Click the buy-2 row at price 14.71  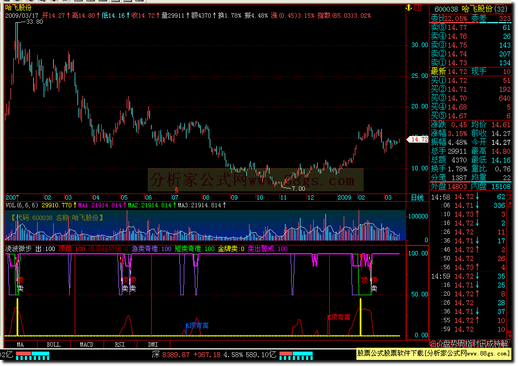[471, 90]
